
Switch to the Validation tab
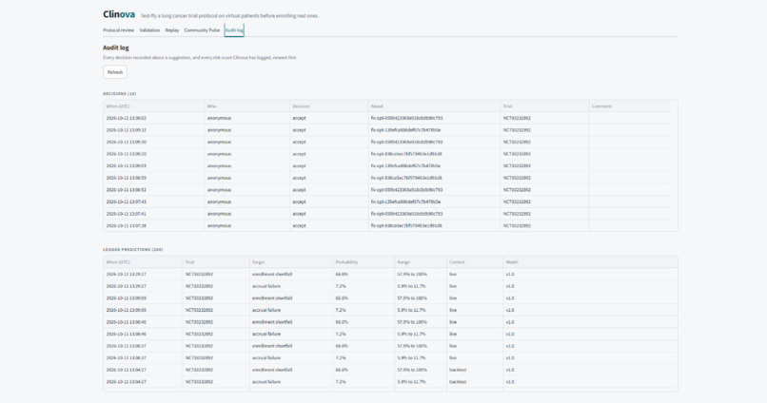[149, 30]
